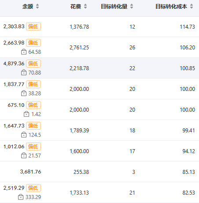Select balance value 2,303.83
Image resolution: width=199 pixels, height=203 pixels.
click(x=14, y=26)
